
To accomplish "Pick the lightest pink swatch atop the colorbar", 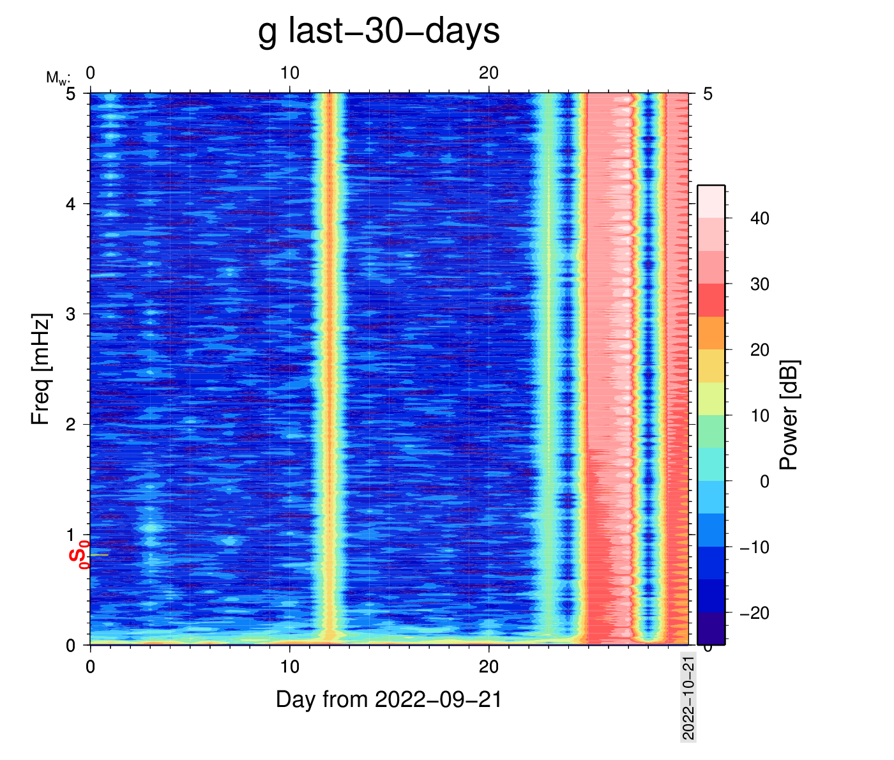I will point(711,202).
